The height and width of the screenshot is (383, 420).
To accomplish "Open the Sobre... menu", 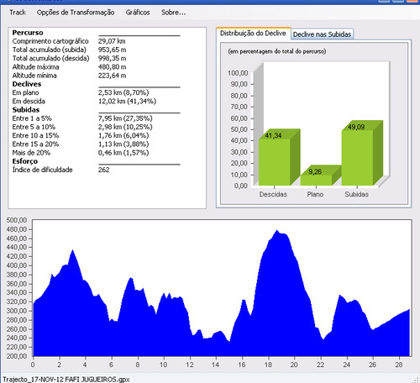I will [x=173, y=13].
